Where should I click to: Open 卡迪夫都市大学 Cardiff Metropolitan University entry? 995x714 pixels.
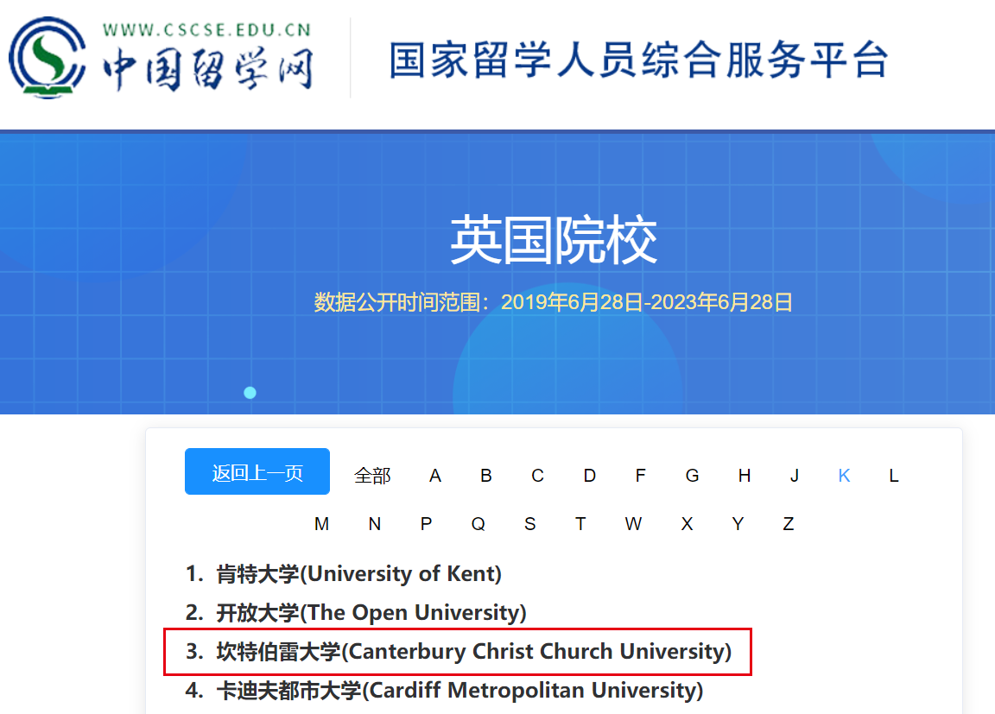[x=459, y=690]
